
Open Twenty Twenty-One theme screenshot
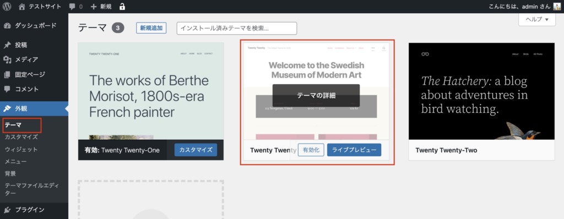coord(151,91)
